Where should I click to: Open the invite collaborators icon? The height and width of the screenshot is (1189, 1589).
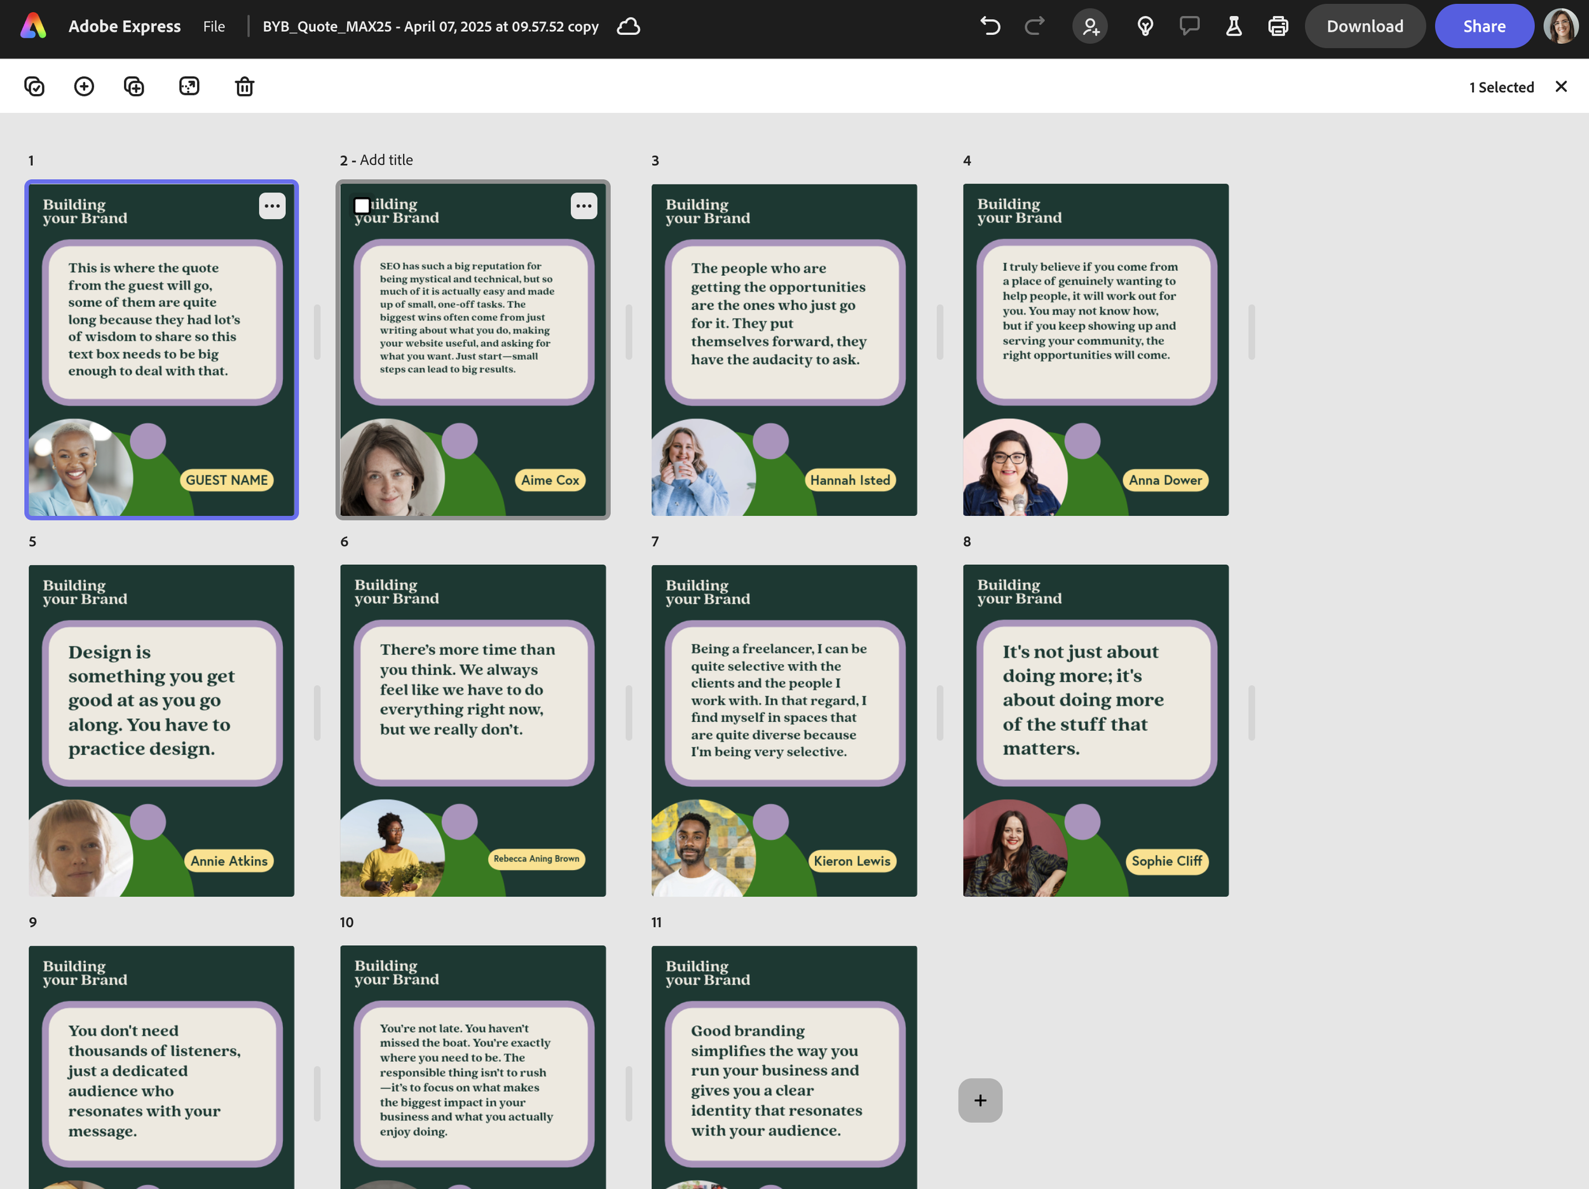point(1090,27)
